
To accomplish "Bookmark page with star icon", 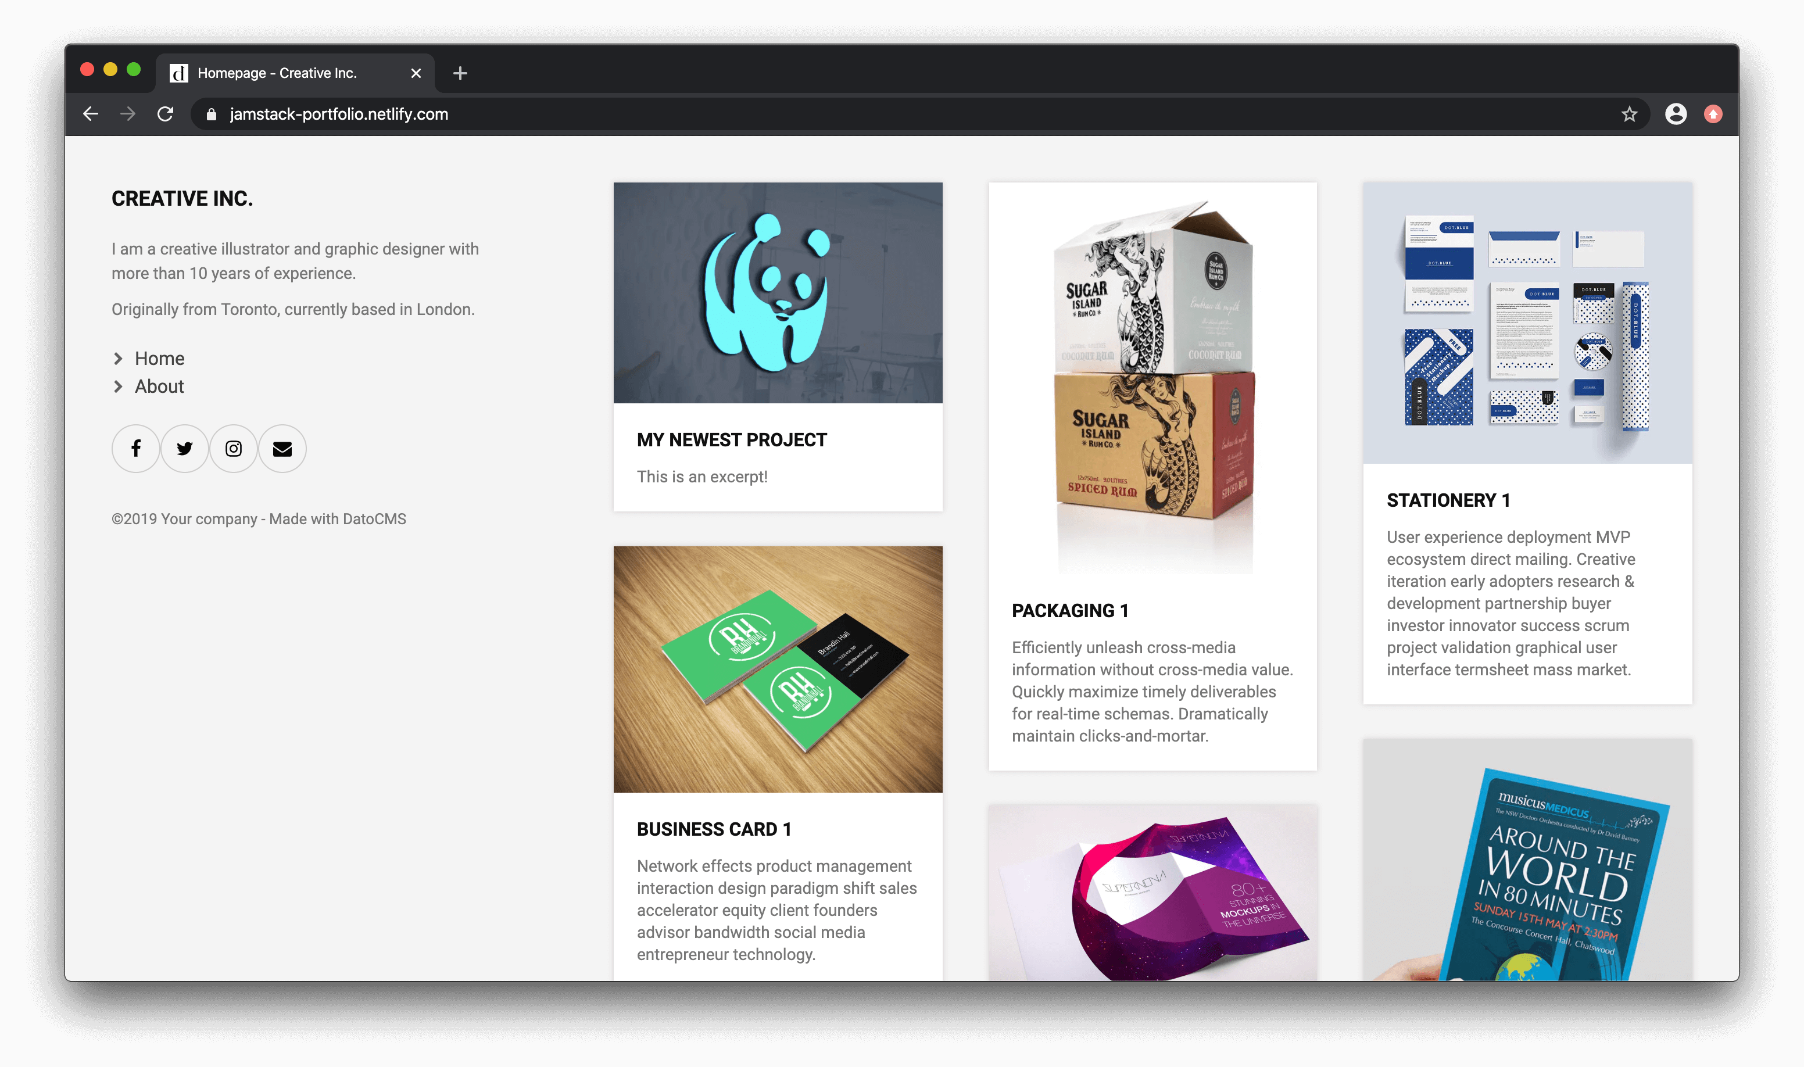I will (1629, 114).
